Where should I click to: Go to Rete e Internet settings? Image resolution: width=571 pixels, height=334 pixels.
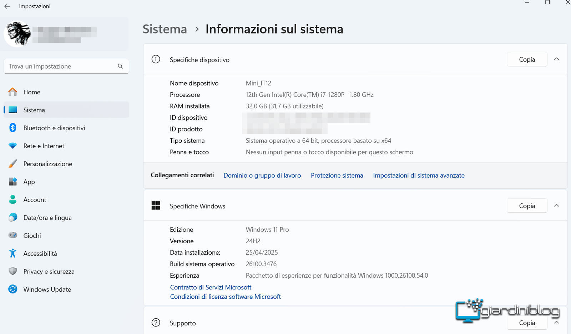(x=66, y=146)
